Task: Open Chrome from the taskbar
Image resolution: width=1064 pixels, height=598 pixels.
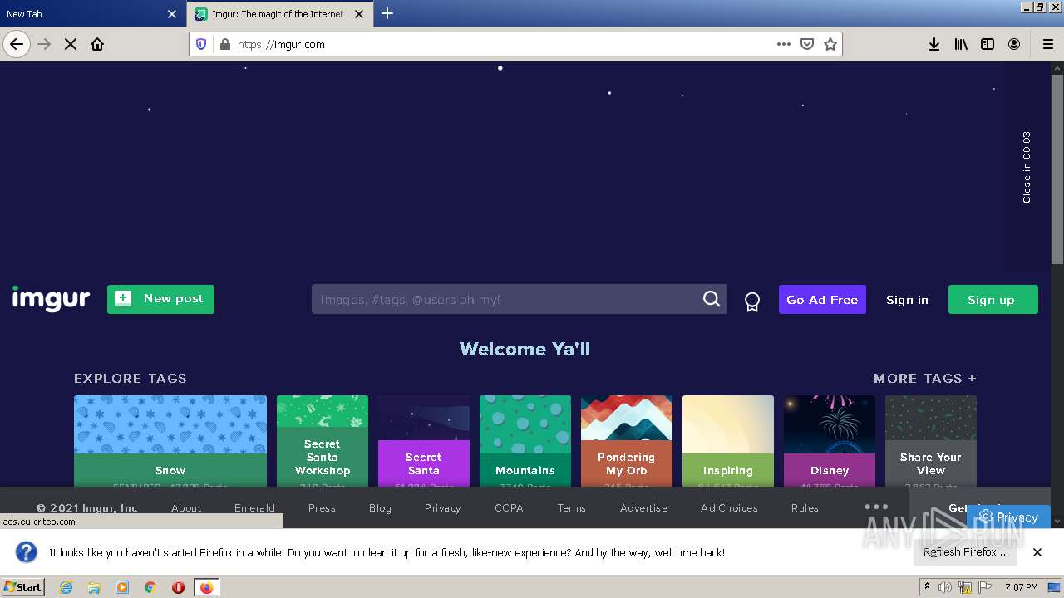Action: coord(150,587)
